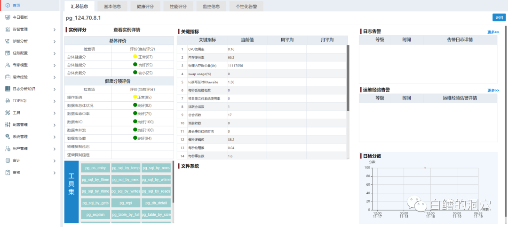
Task: Click the green status dot for 数据库IO
Action: coord(135,121)
